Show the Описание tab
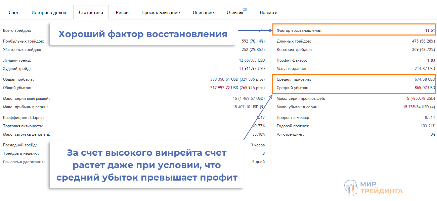This screenshot has height=201, width=437. (203, 13)
